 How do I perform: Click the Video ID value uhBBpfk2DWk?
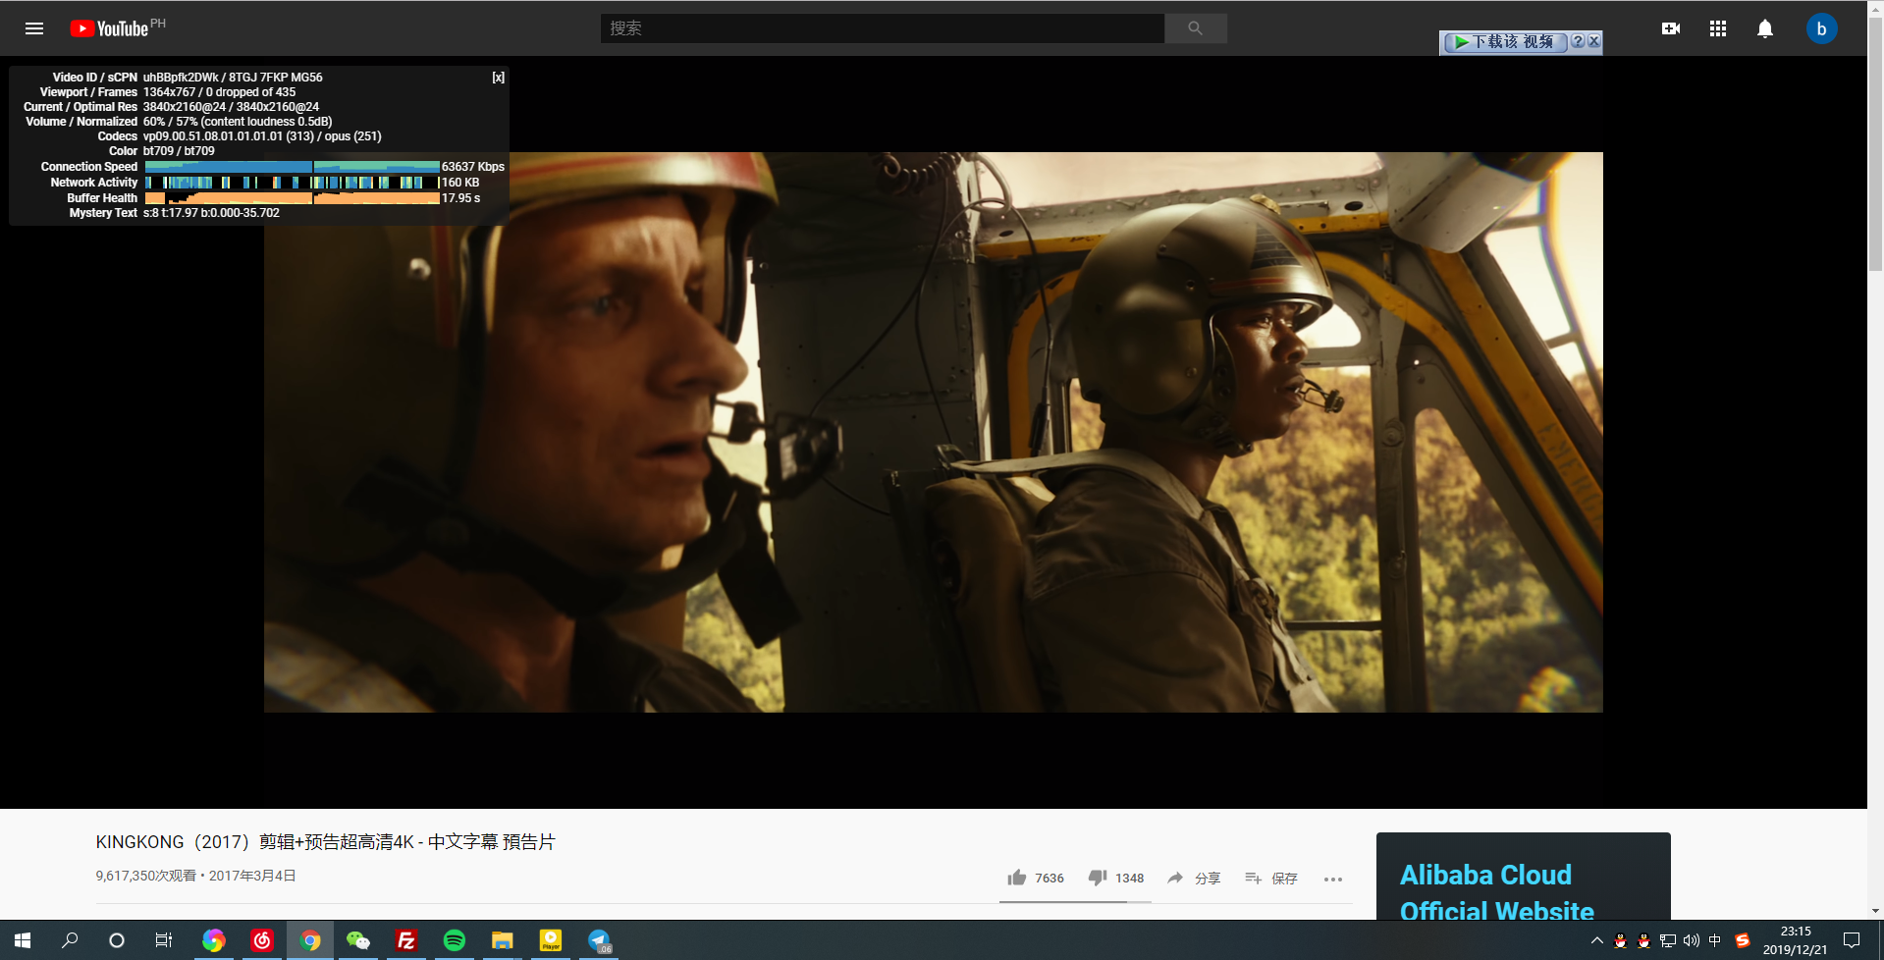181,77
